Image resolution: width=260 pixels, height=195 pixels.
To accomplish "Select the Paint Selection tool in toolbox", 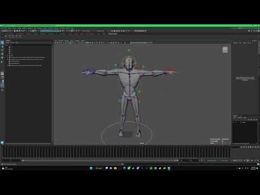I will [x=2, y=50].
